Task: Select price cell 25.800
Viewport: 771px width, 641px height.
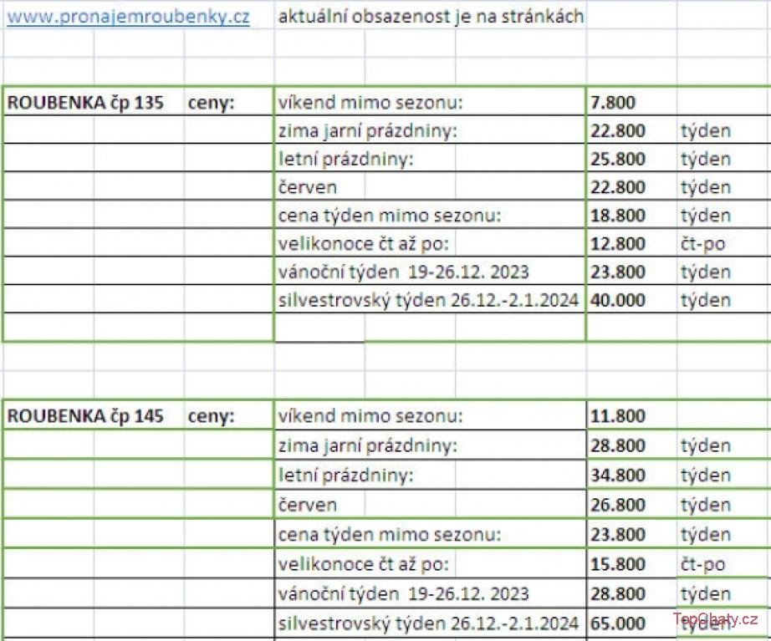Action: [618, 159]
